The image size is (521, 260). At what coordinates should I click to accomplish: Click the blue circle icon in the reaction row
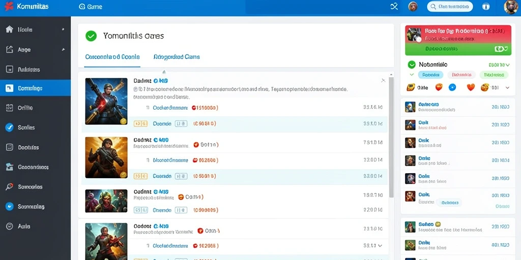point(452,87)
